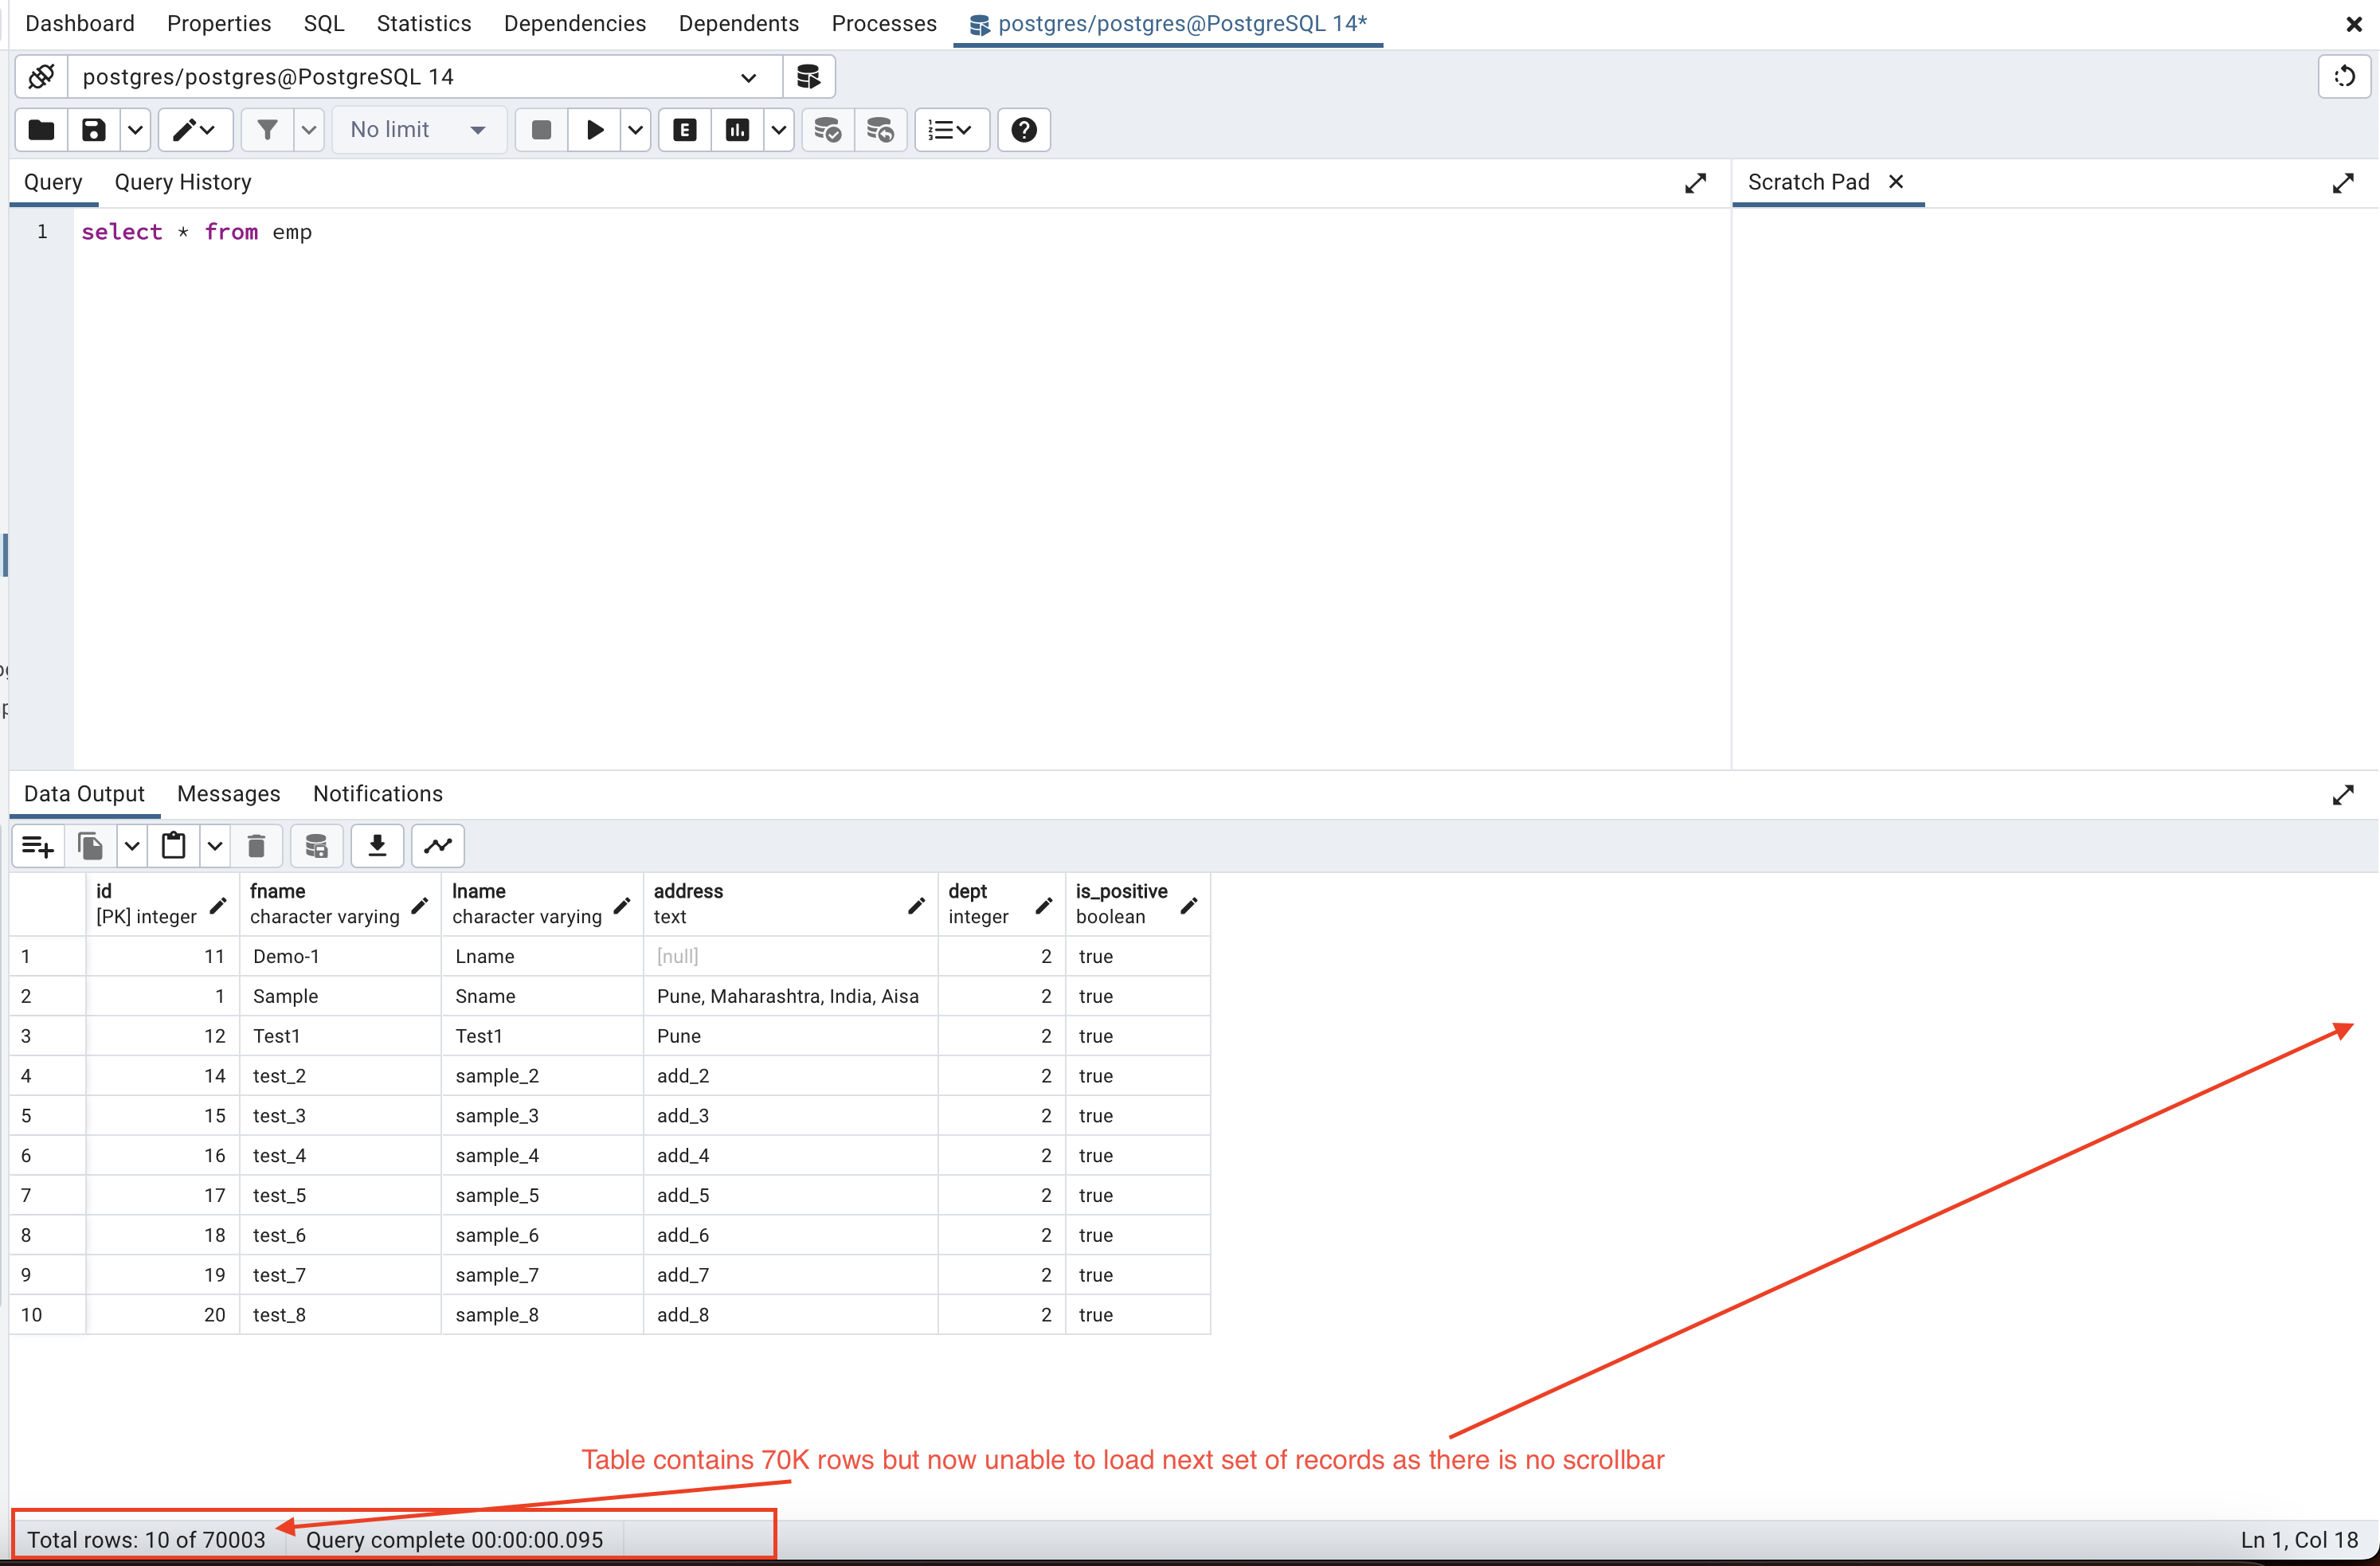The image size is (2380, 1566).
Task: Open the Processes menu item
Action: coord(883,23)
